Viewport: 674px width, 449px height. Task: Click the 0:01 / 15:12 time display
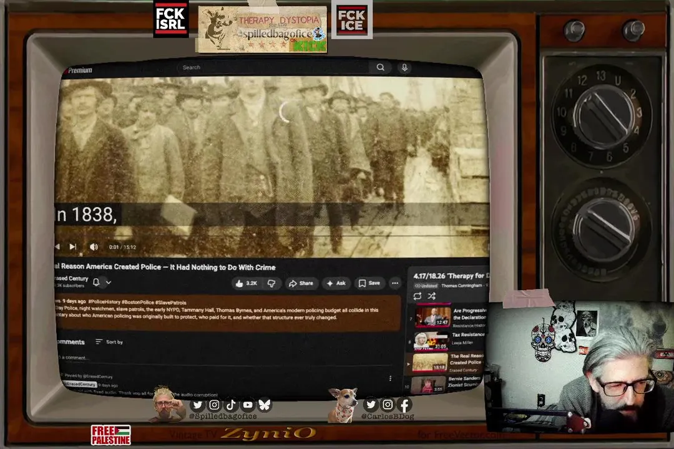[x=122, y=247]
